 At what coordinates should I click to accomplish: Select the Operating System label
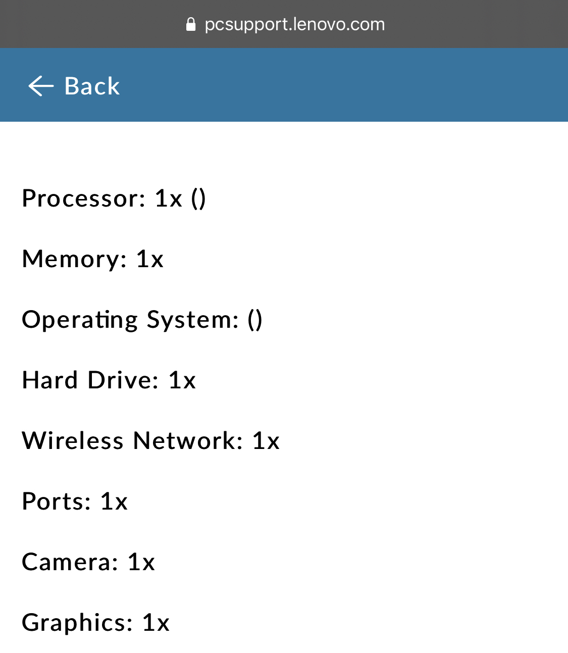point(130,319)
